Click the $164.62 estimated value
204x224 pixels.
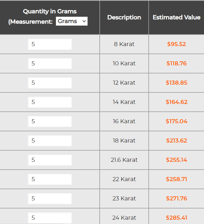pyautogui.click(x=177, y=102)
